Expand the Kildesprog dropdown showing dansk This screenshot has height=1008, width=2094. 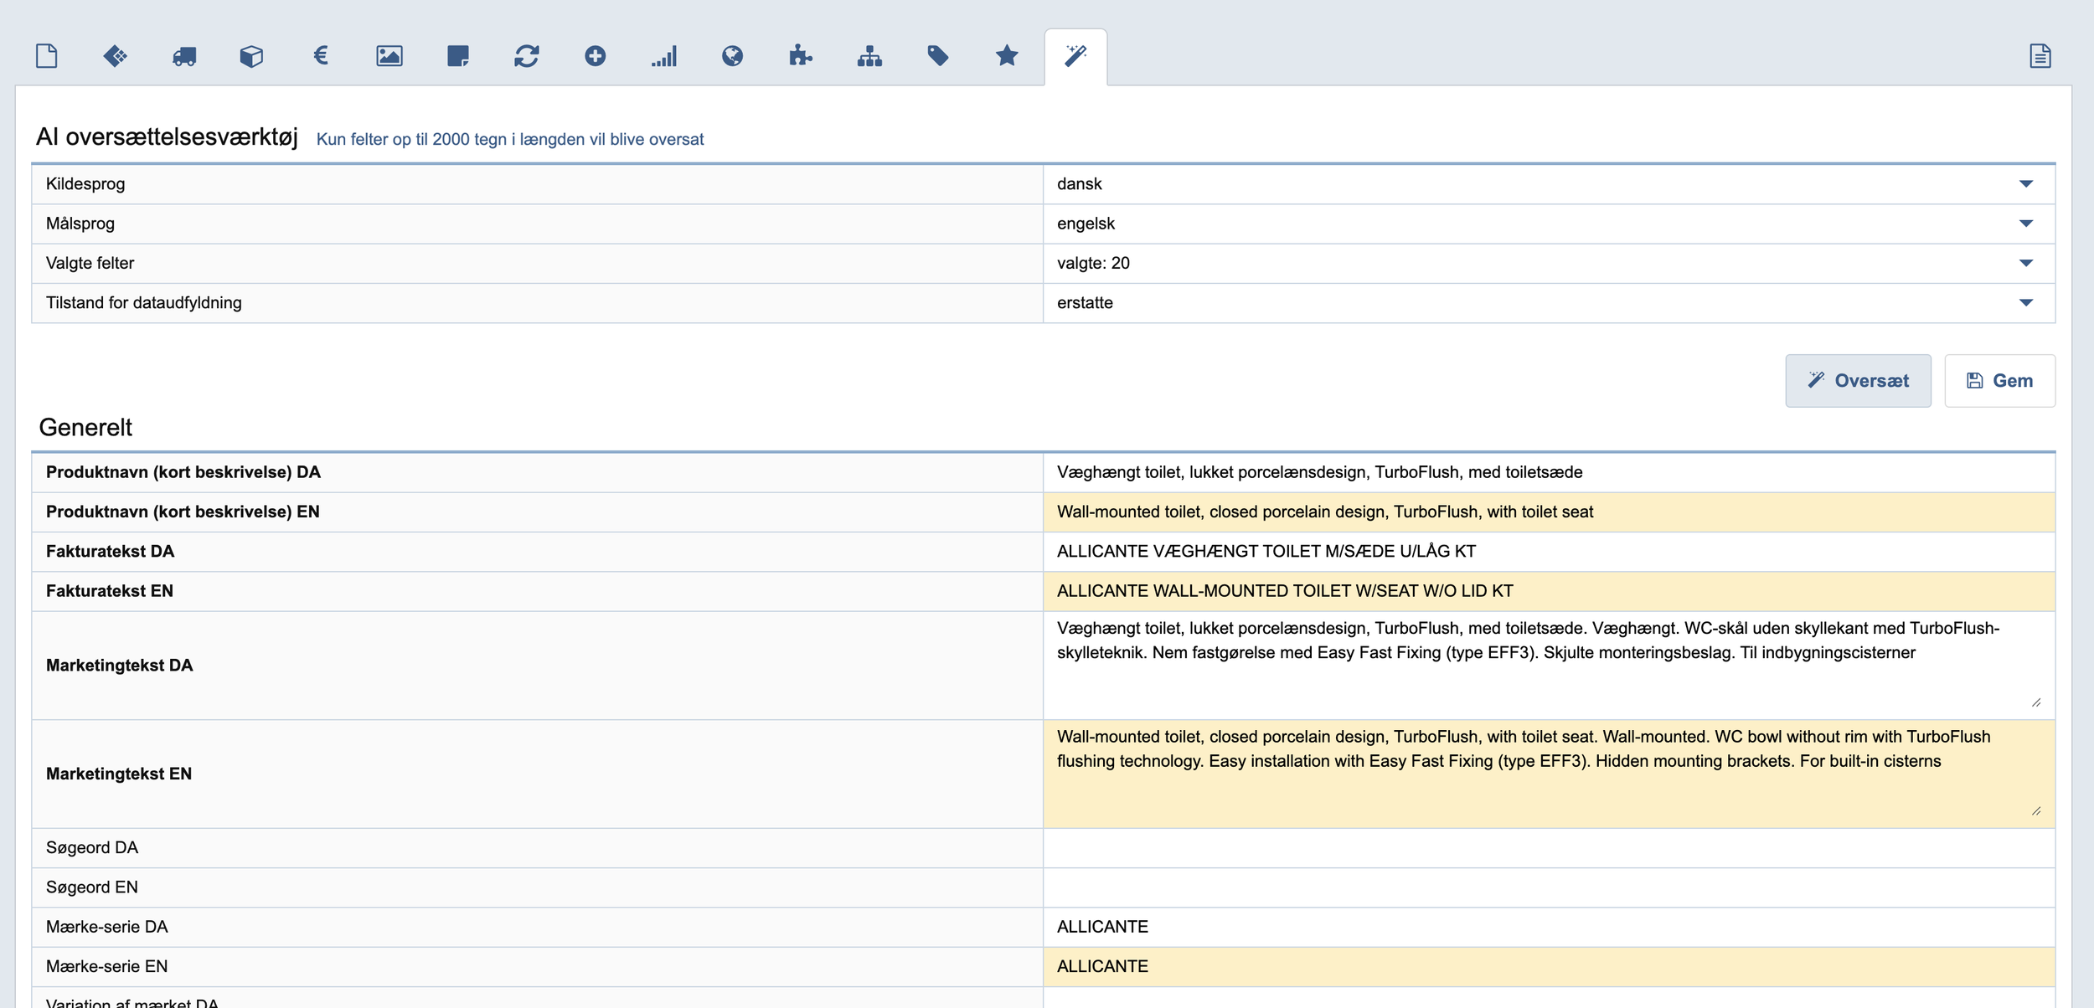coord(1548,184)
